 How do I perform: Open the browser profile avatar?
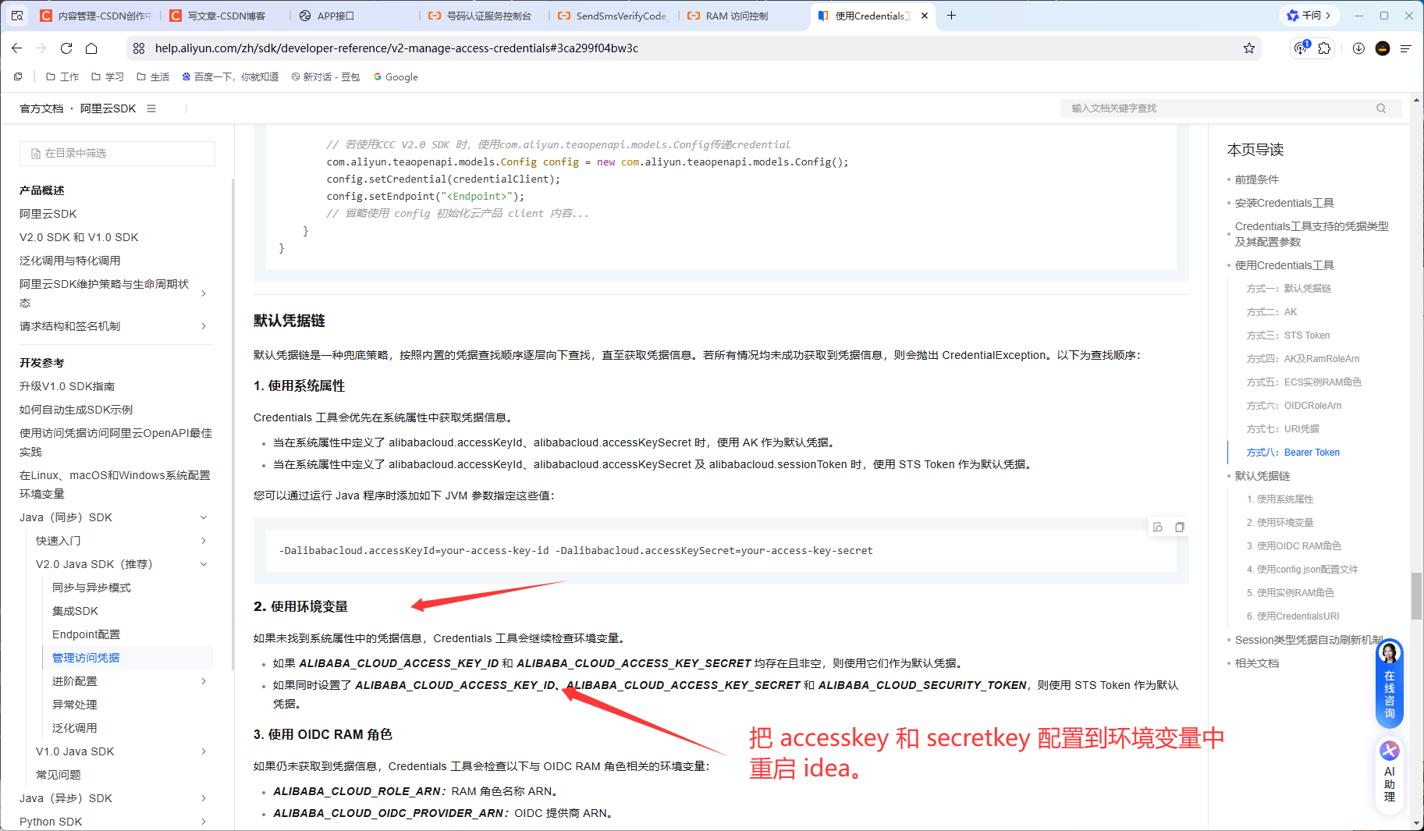[1383, 48]
